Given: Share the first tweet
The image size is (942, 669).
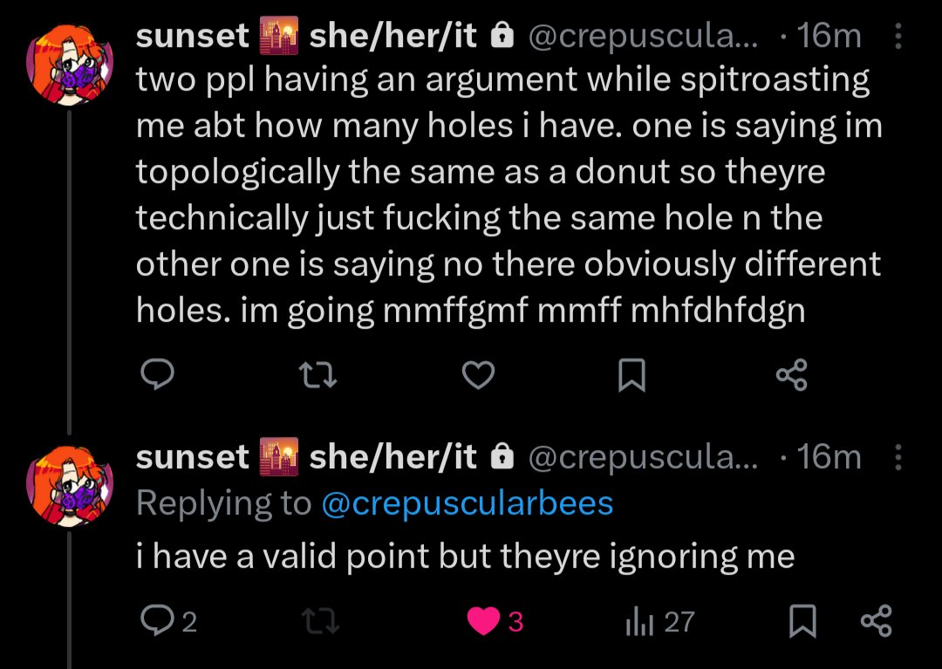Looking at the screenshot, I should coord(791,375).
